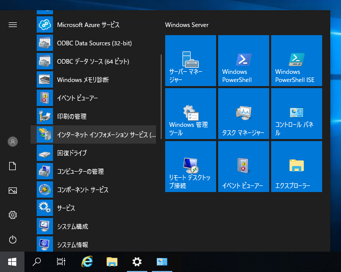
Task: Open the エクスプローラー tile
Action: (297, 167)
